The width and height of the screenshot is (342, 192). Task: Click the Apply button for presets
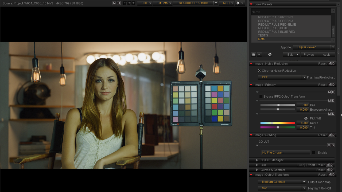click(x=327, y=55)
